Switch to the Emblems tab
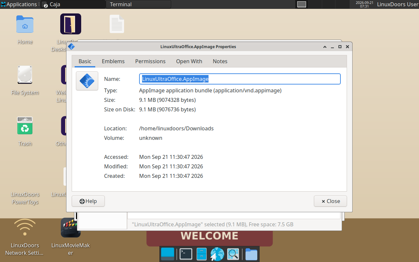Viewport: 419px width, 262px height. (113, 61)
